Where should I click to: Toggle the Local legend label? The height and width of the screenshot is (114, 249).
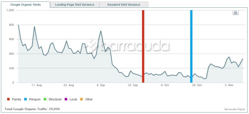coord(73,99)
